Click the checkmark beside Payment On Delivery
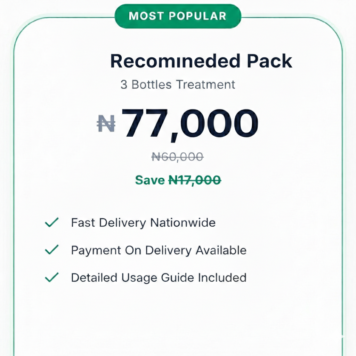 [x=52, y=250]
